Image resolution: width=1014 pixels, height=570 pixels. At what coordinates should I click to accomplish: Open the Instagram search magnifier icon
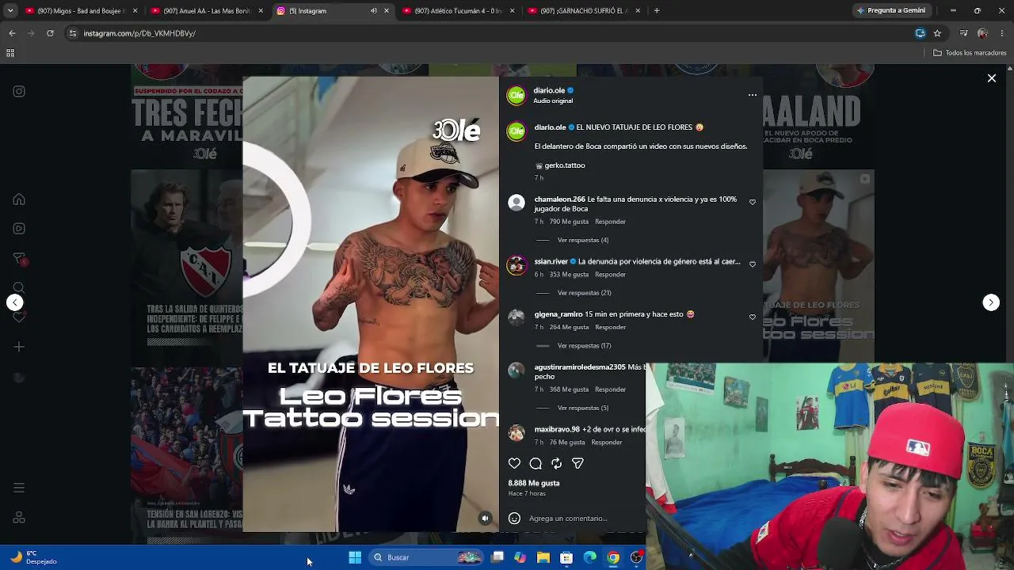tap(19, 287)
